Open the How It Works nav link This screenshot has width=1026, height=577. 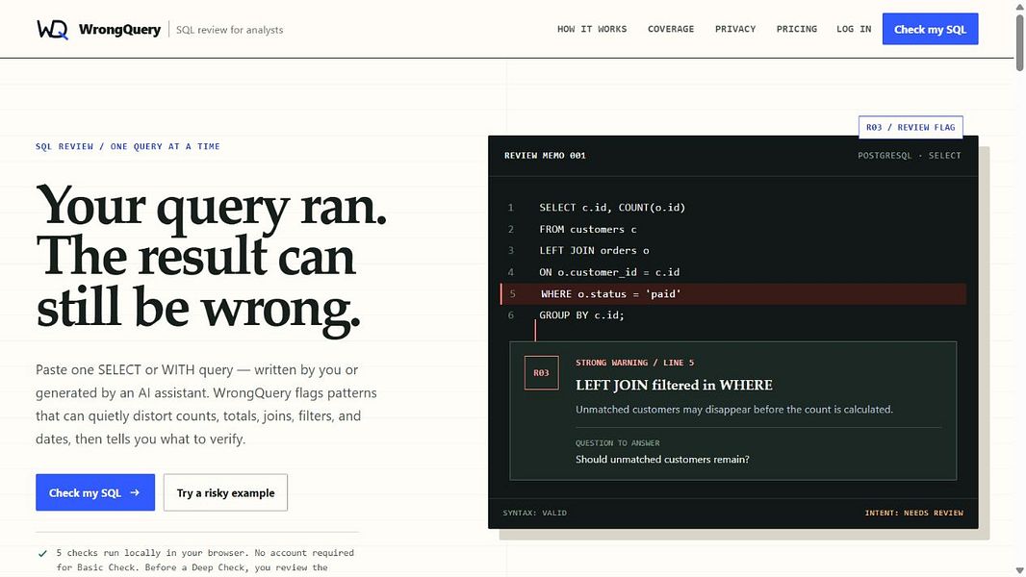click(592, 29)
